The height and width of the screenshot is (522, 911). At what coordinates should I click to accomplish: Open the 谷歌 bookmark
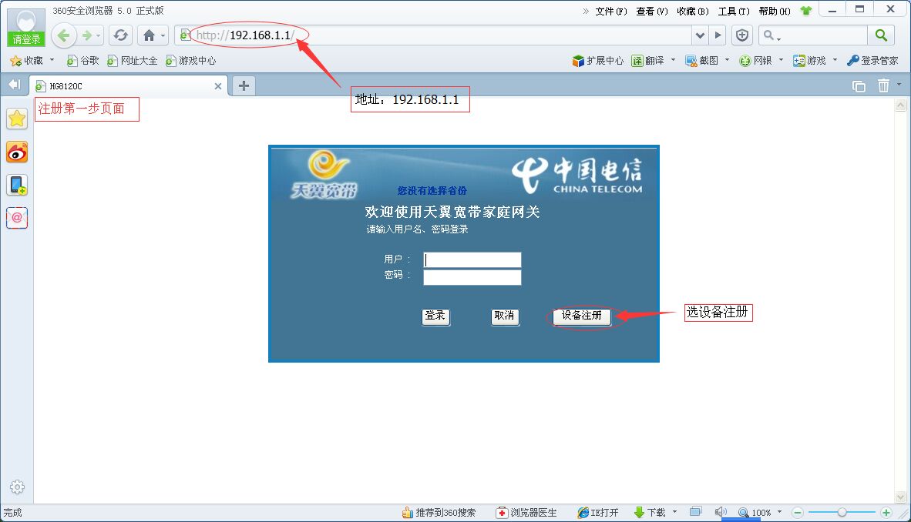(83, 60)
